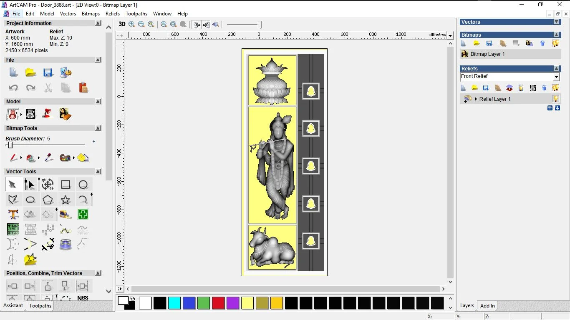Open the Front Relief dropdown
Image resolution: width=570 pixels, height=320 pixels.
click(556, 77)
